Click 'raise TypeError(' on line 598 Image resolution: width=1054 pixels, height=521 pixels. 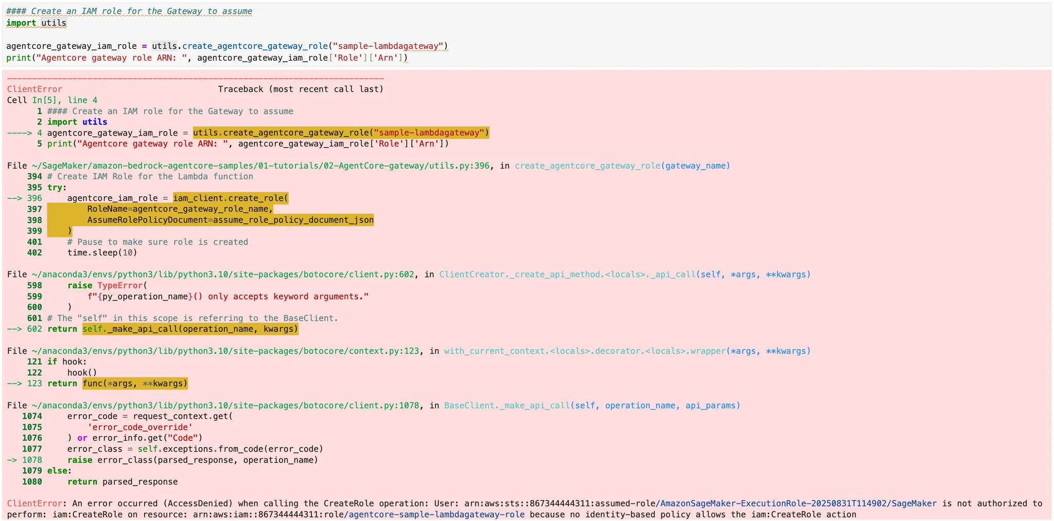107,286
